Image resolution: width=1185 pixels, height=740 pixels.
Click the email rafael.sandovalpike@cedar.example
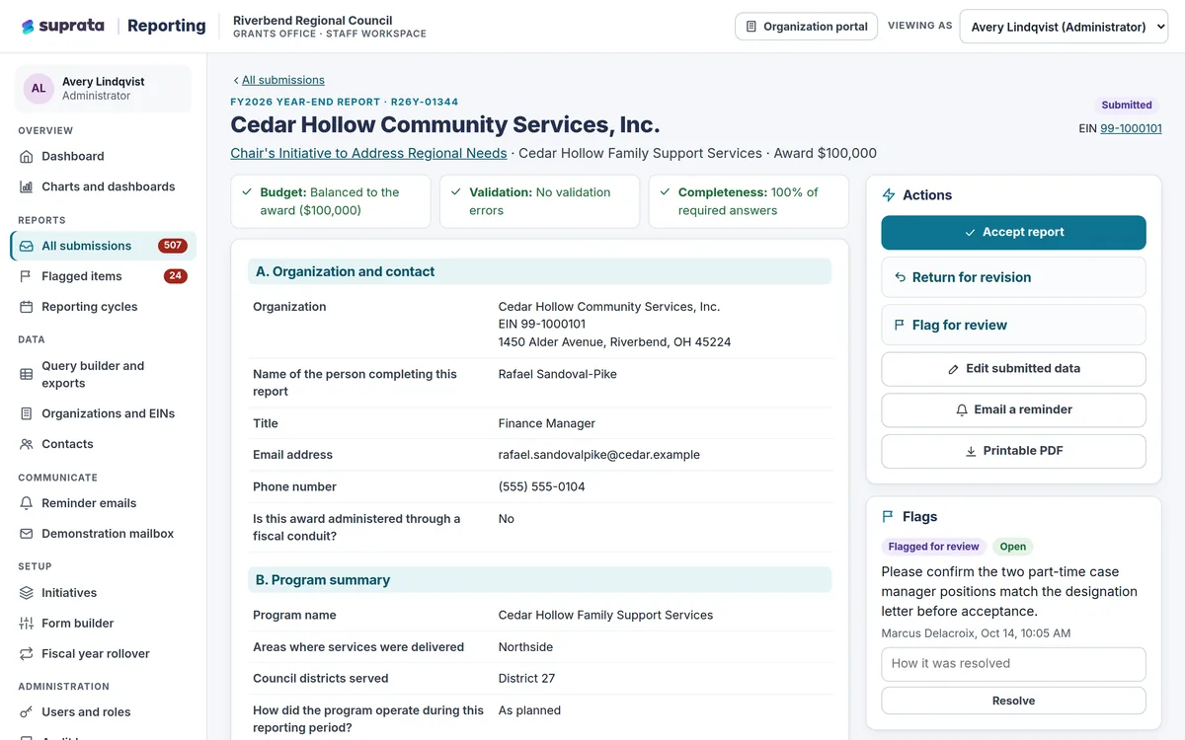pos(599,455)
